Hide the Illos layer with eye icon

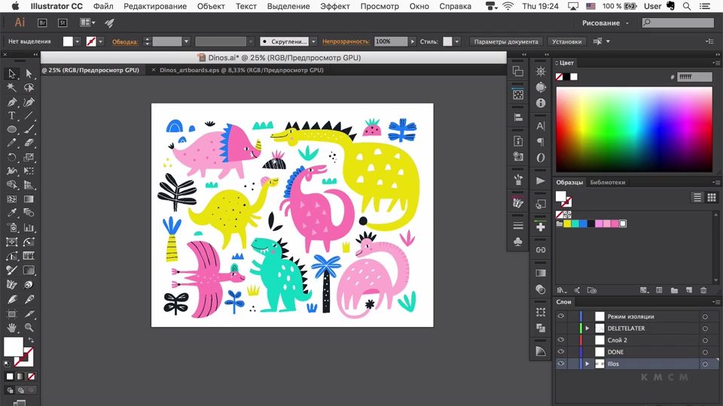tap(560, 364)
